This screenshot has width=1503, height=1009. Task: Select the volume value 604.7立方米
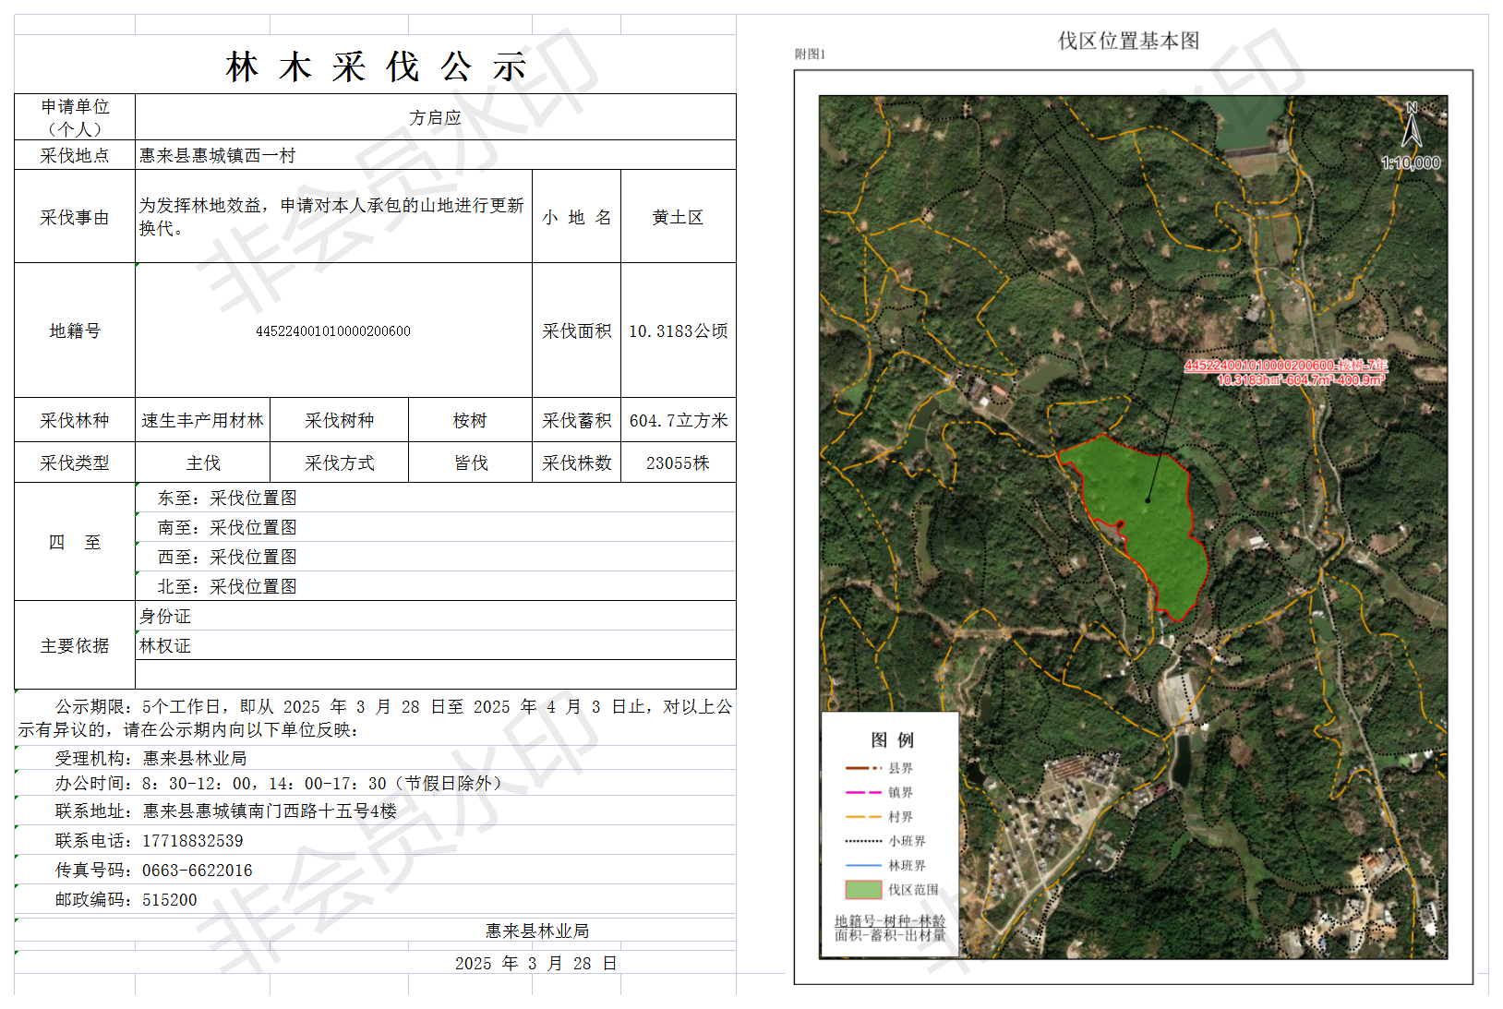[x=679, y=420]
